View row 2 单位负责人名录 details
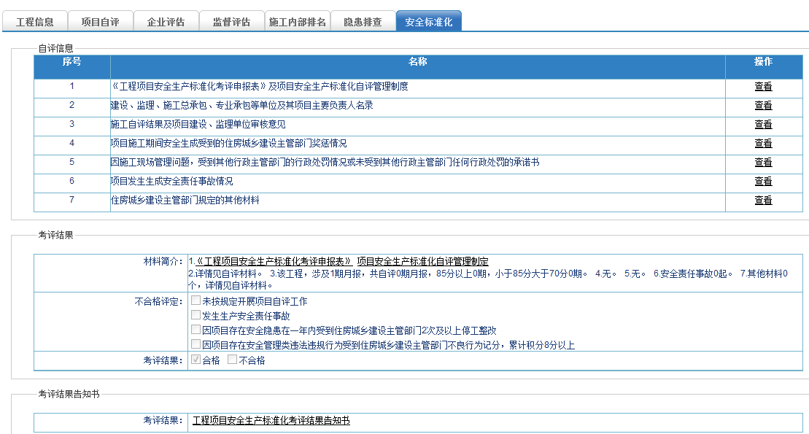The image size is (809, 434). (x=763, y=106)
